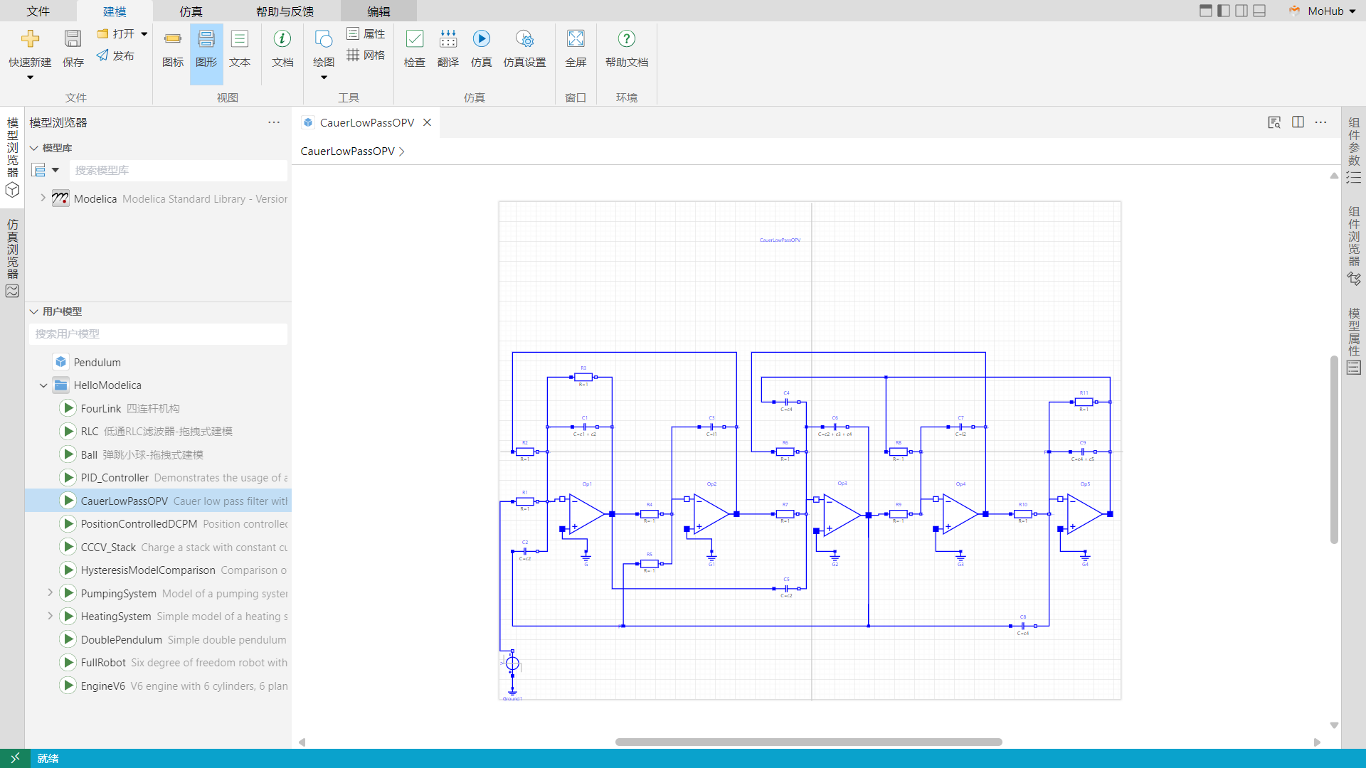Open the MoHub account dropdown
Screen dimensions: 1366x768
pyautogui.click(x=1323, y=11)
